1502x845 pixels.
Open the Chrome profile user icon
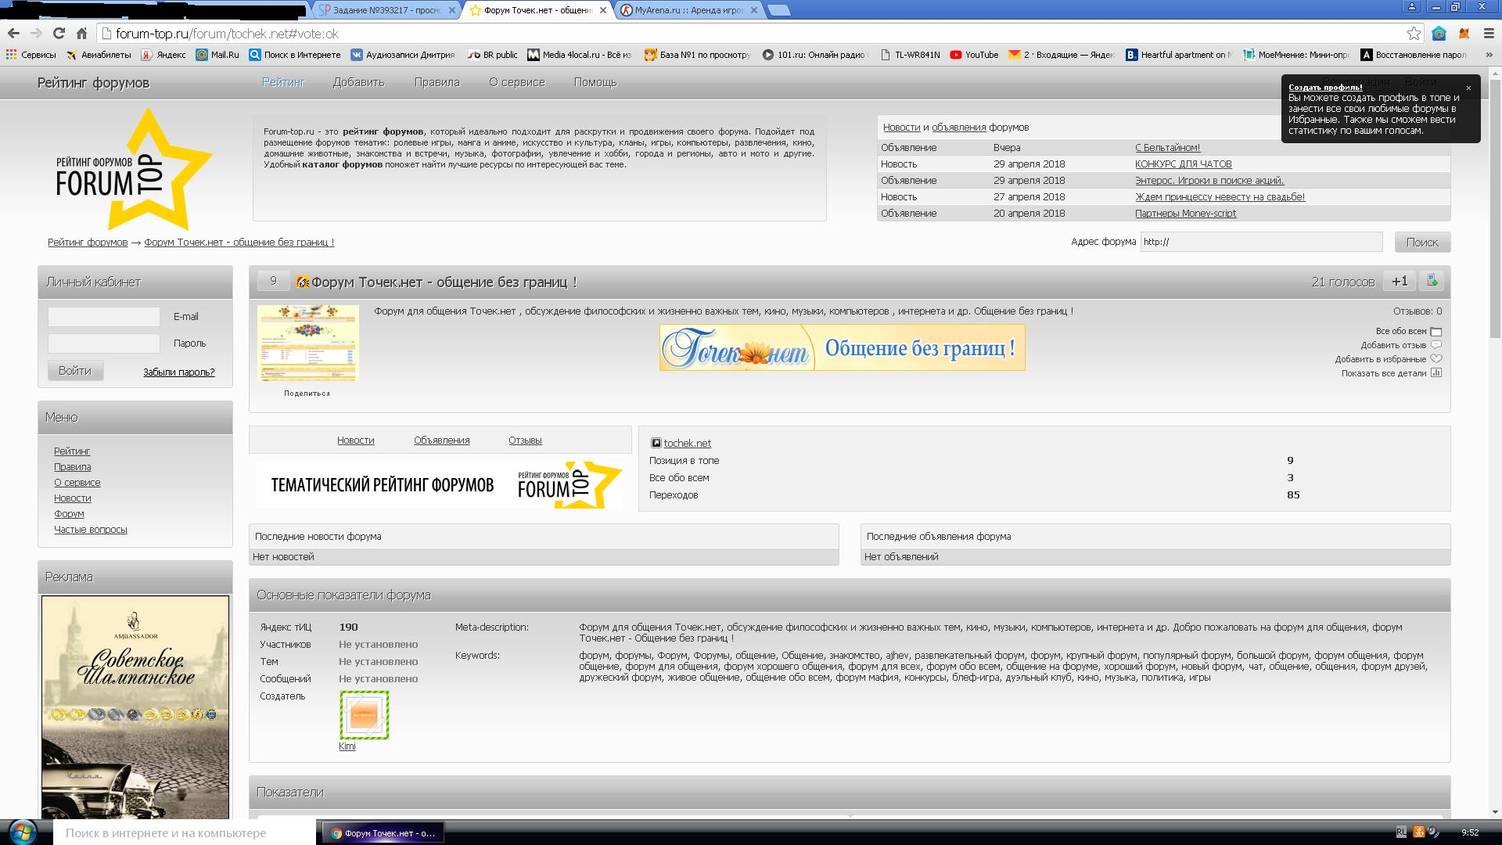[1412, 6]
